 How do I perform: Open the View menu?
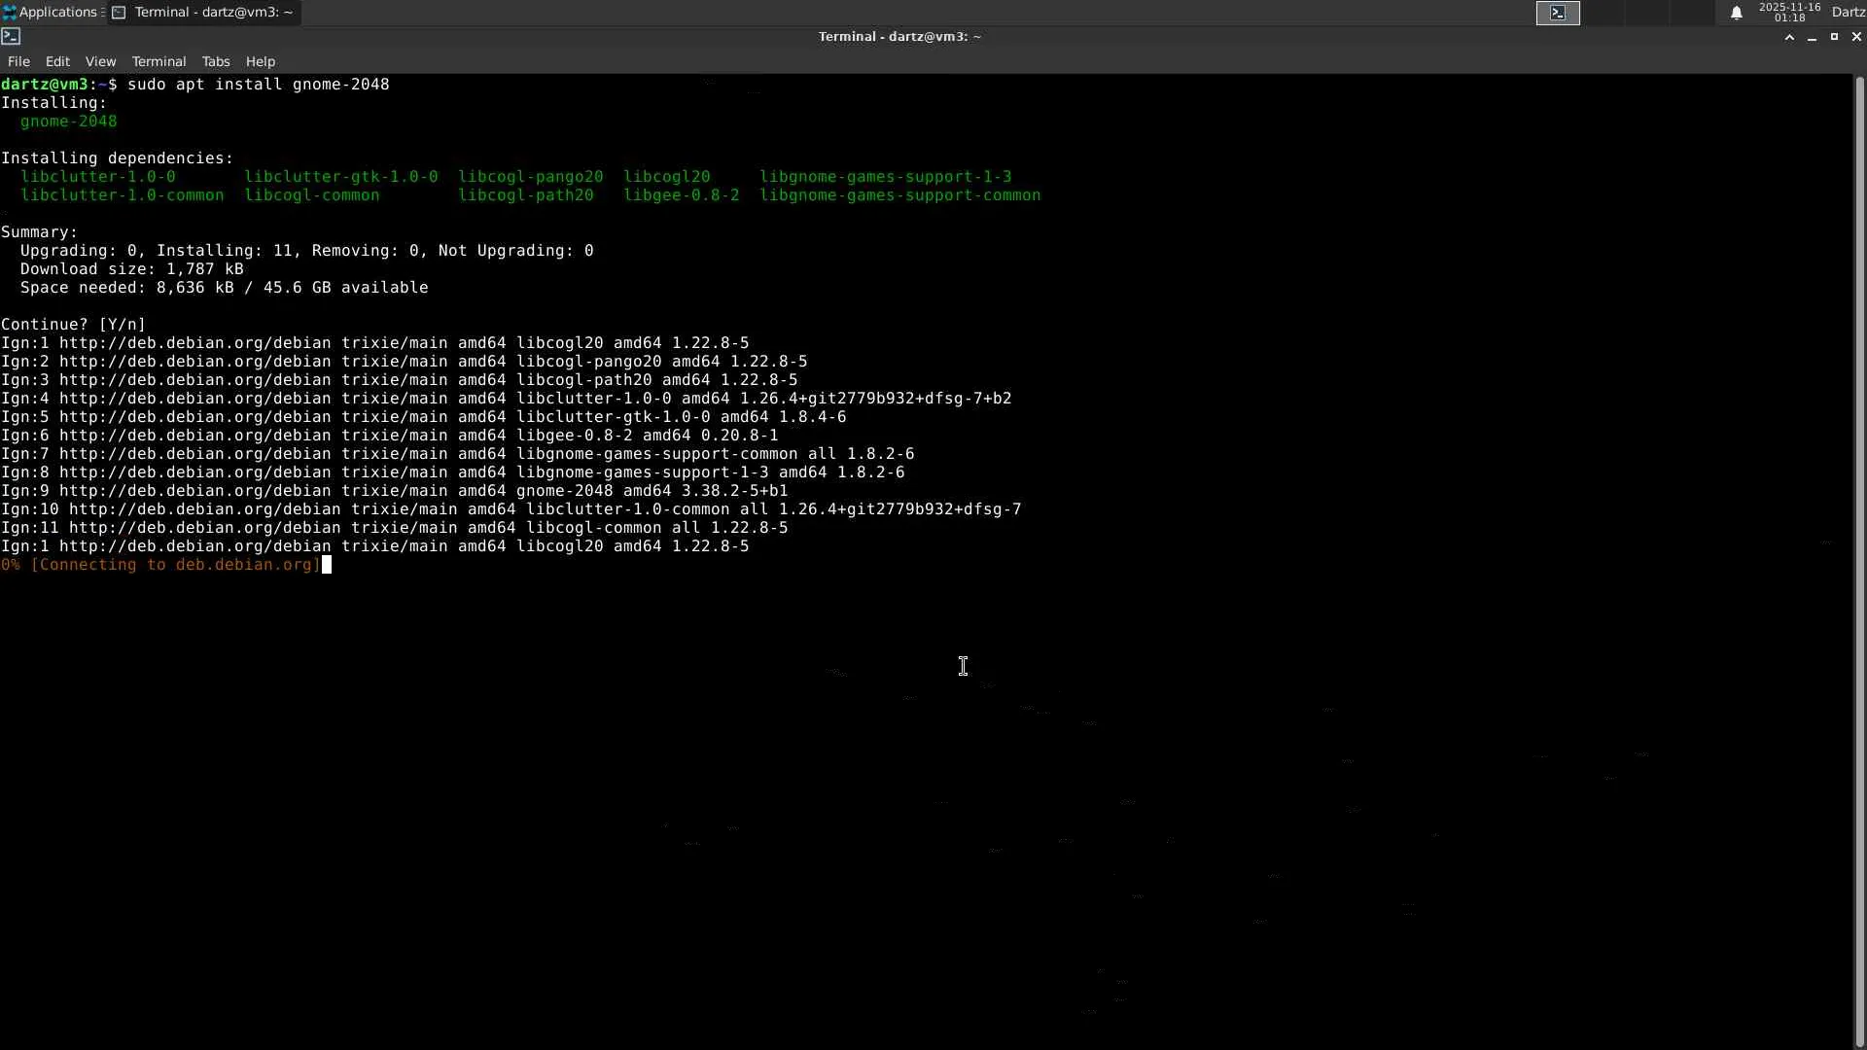(100, 61)
